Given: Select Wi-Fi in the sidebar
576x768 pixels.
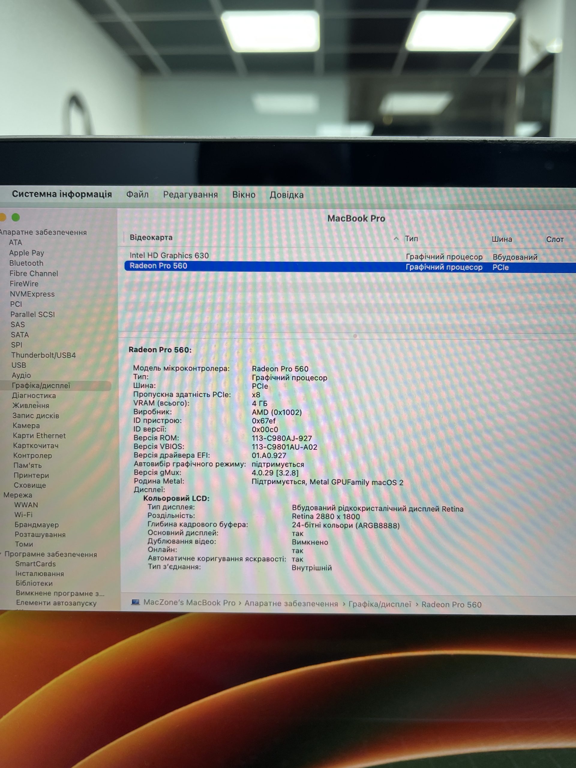Looking at the screenshot, I should pos(24,514).
